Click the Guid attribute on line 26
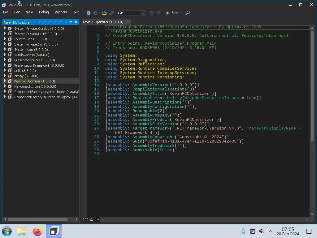The width and height of the screenshot is (317, 238). (137, 141)
